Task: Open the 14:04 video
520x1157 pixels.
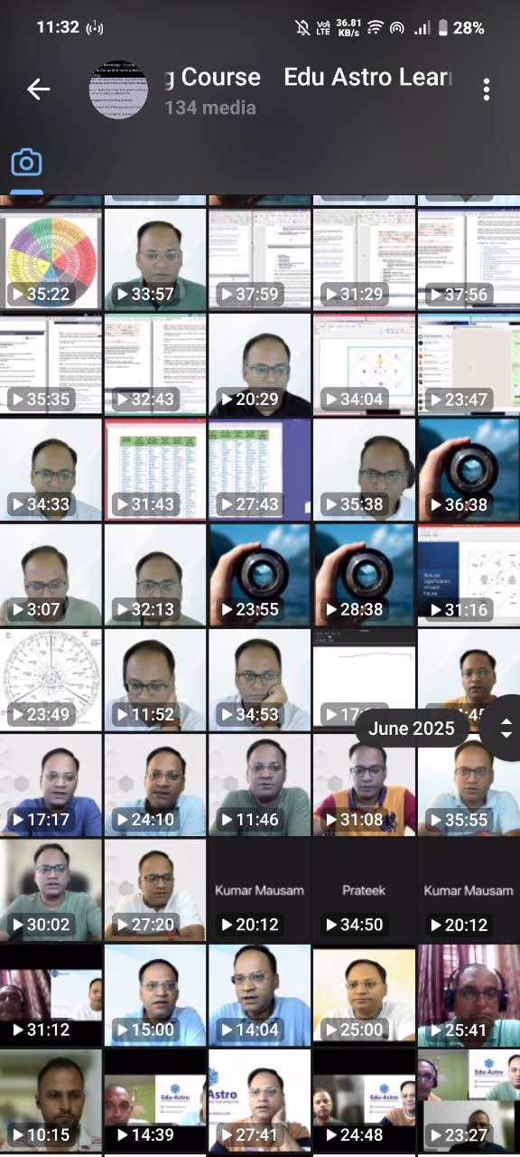Action: point(260,994)
